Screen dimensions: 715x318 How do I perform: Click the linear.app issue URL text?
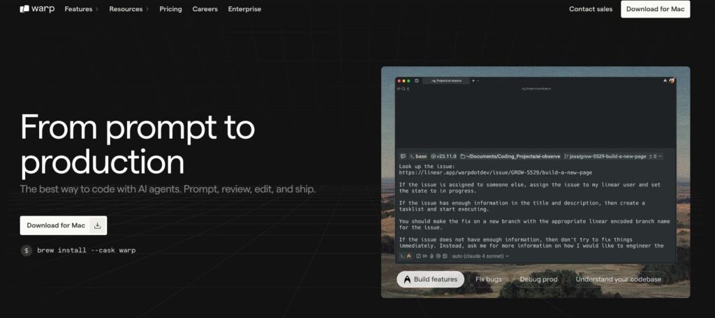pos(496,173)
